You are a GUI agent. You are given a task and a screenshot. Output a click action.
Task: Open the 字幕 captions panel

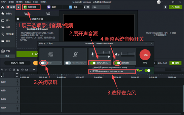tap(6, 51)
